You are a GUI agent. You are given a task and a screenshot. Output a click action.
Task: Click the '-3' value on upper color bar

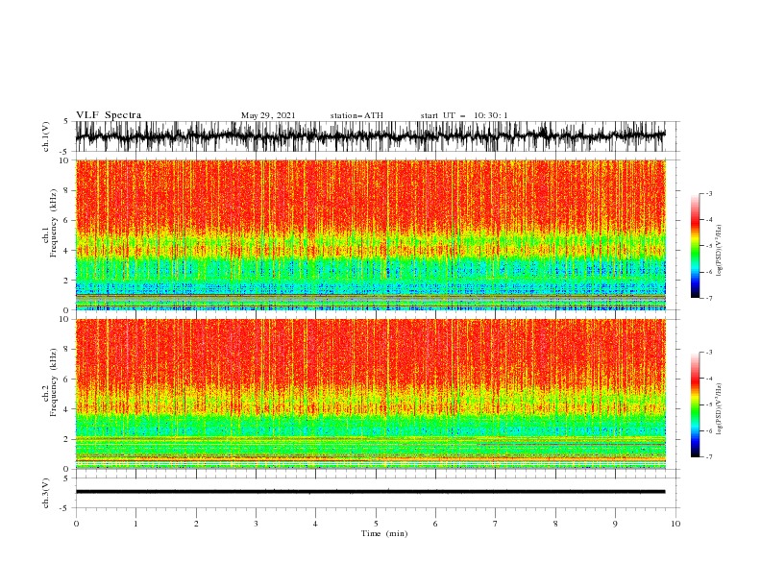pos(708,193)
